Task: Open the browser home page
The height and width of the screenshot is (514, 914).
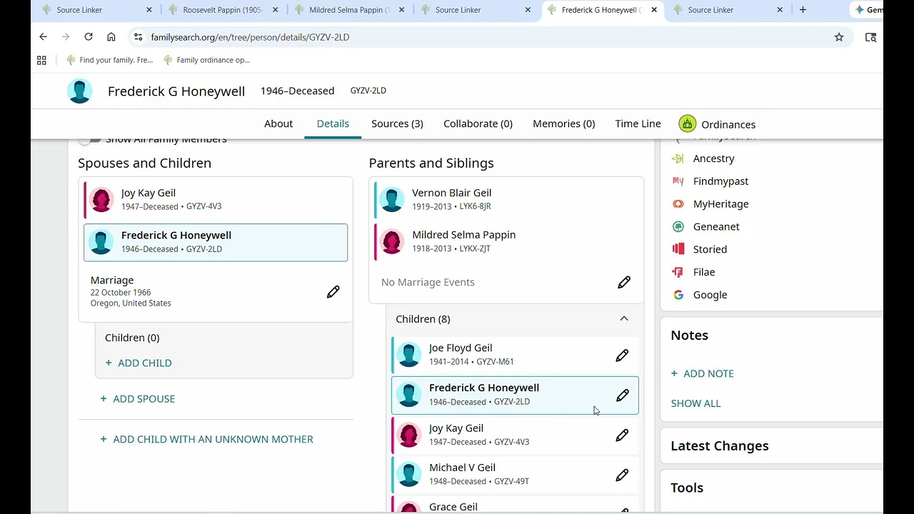Action: [111, 37]
